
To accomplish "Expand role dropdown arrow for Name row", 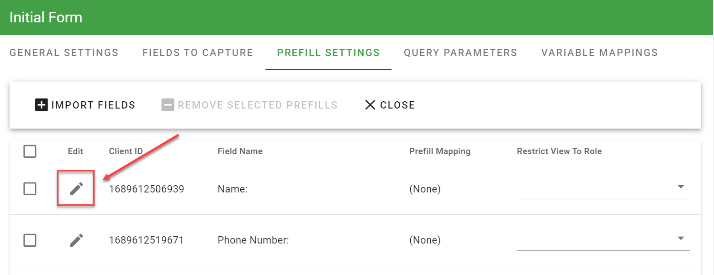I will (x=681, y=187).
